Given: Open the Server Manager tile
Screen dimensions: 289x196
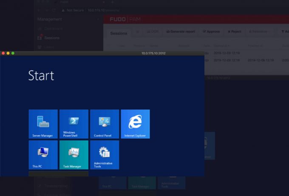Looking at the screenshot, I should click(43, 124).
